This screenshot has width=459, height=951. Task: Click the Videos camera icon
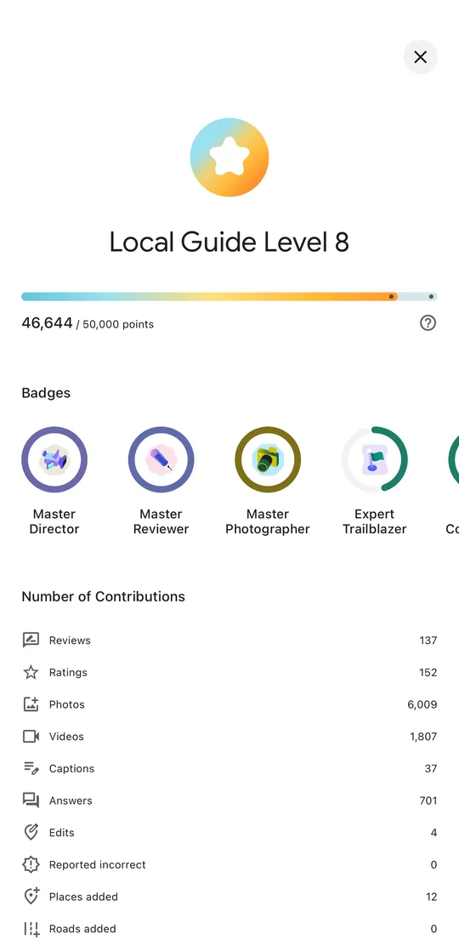click(31, 737)
